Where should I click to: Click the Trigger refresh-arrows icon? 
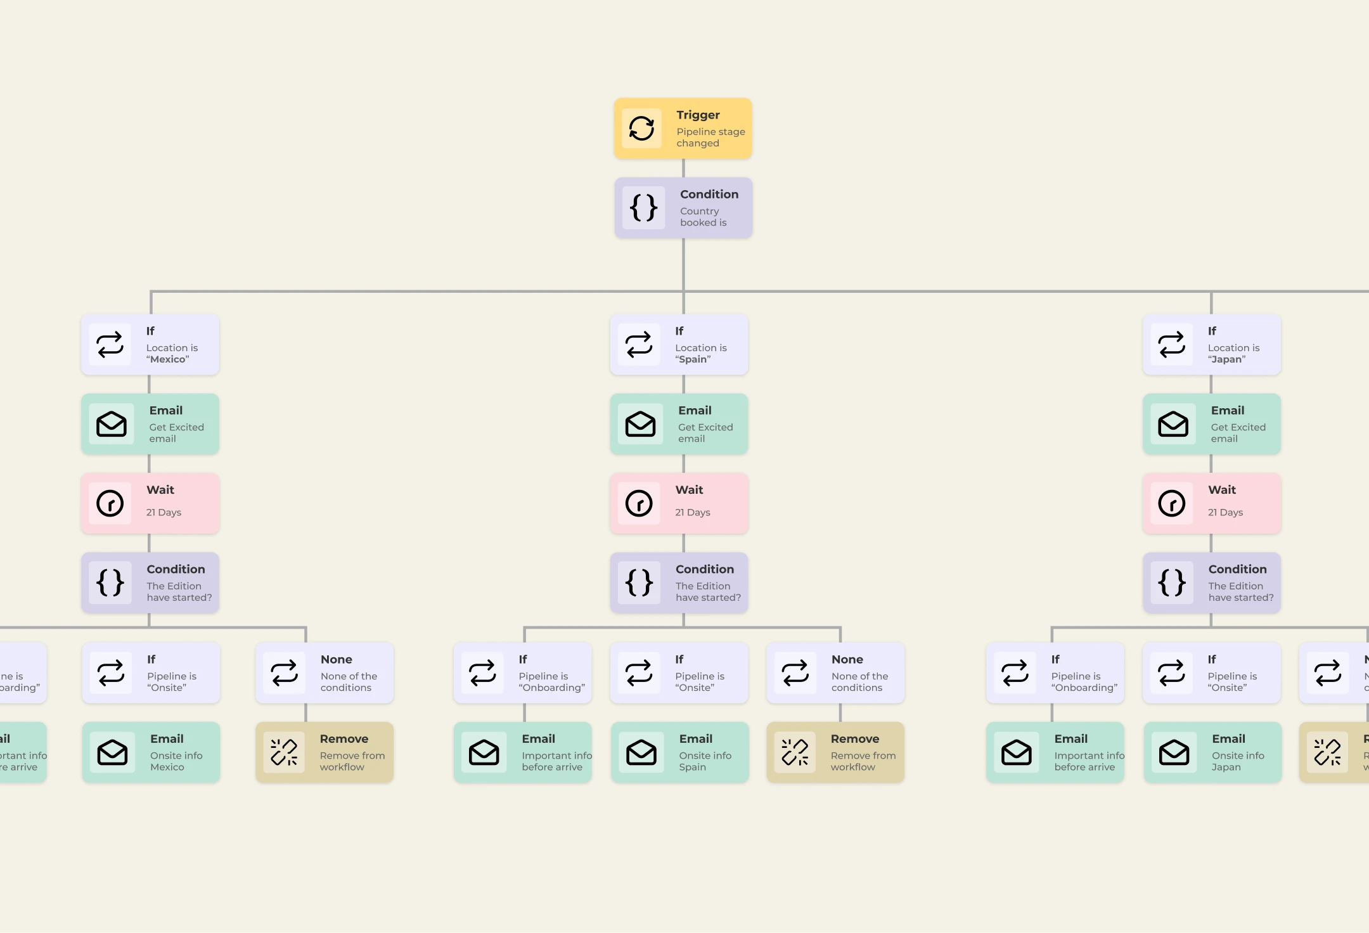click(641, 129)
